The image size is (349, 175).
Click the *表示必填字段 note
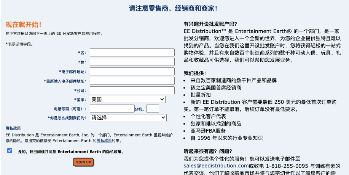[19, 44]
